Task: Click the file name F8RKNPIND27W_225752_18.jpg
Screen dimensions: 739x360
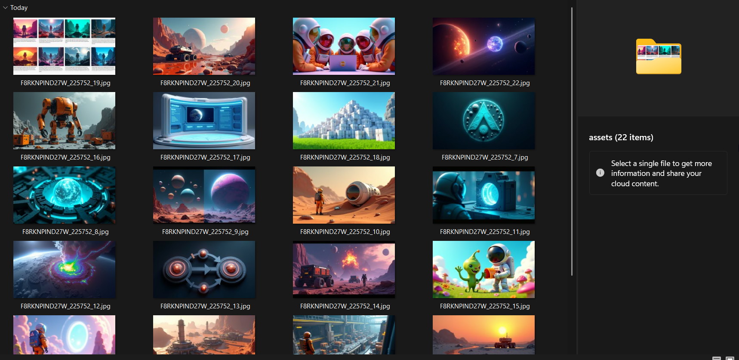Action: tap(345, 157)
